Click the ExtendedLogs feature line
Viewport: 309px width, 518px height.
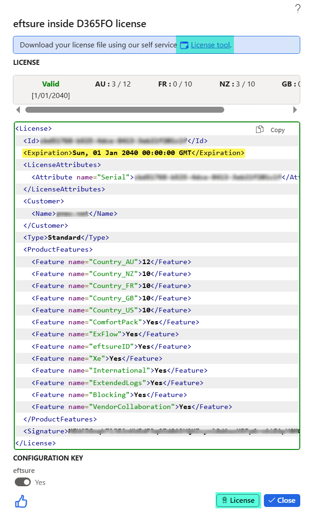(117, 383)
